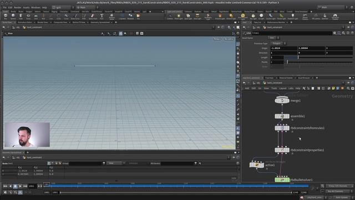Screen dimensions: 355x200
Task: Select the Font shelf tool
Action: point(102,16)
